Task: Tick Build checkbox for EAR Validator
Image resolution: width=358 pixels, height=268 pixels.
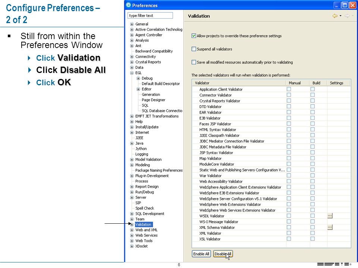Action: [313, 112]
